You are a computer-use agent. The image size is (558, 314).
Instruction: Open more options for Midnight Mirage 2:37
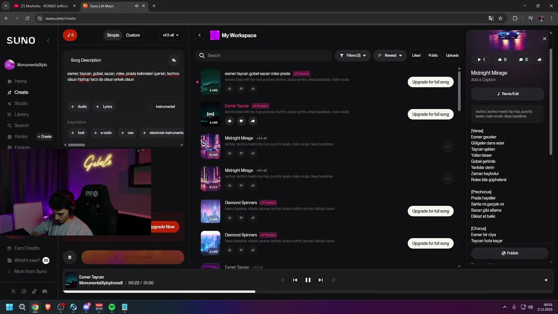click(x=448, y=178)
